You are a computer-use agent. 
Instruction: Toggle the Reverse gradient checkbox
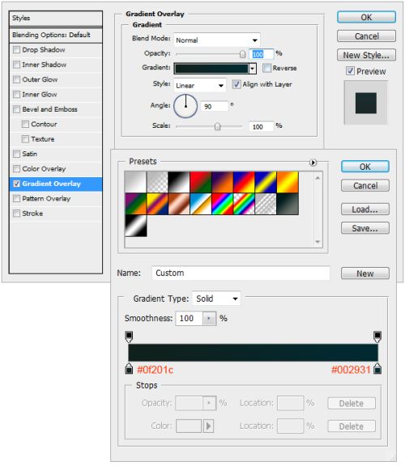[266, 68]
